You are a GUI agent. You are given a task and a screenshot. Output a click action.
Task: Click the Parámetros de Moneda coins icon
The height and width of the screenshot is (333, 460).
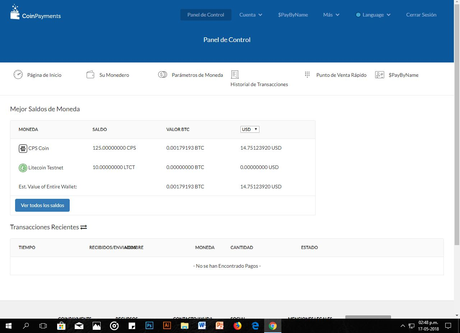(162, 75)
